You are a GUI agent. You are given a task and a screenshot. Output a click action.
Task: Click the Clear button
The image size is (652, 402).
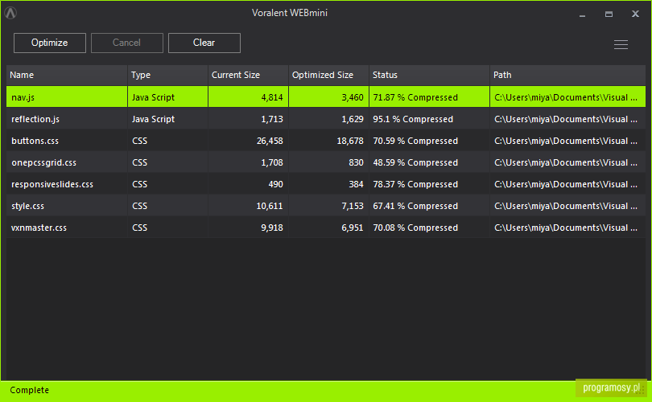click(204, 43)
